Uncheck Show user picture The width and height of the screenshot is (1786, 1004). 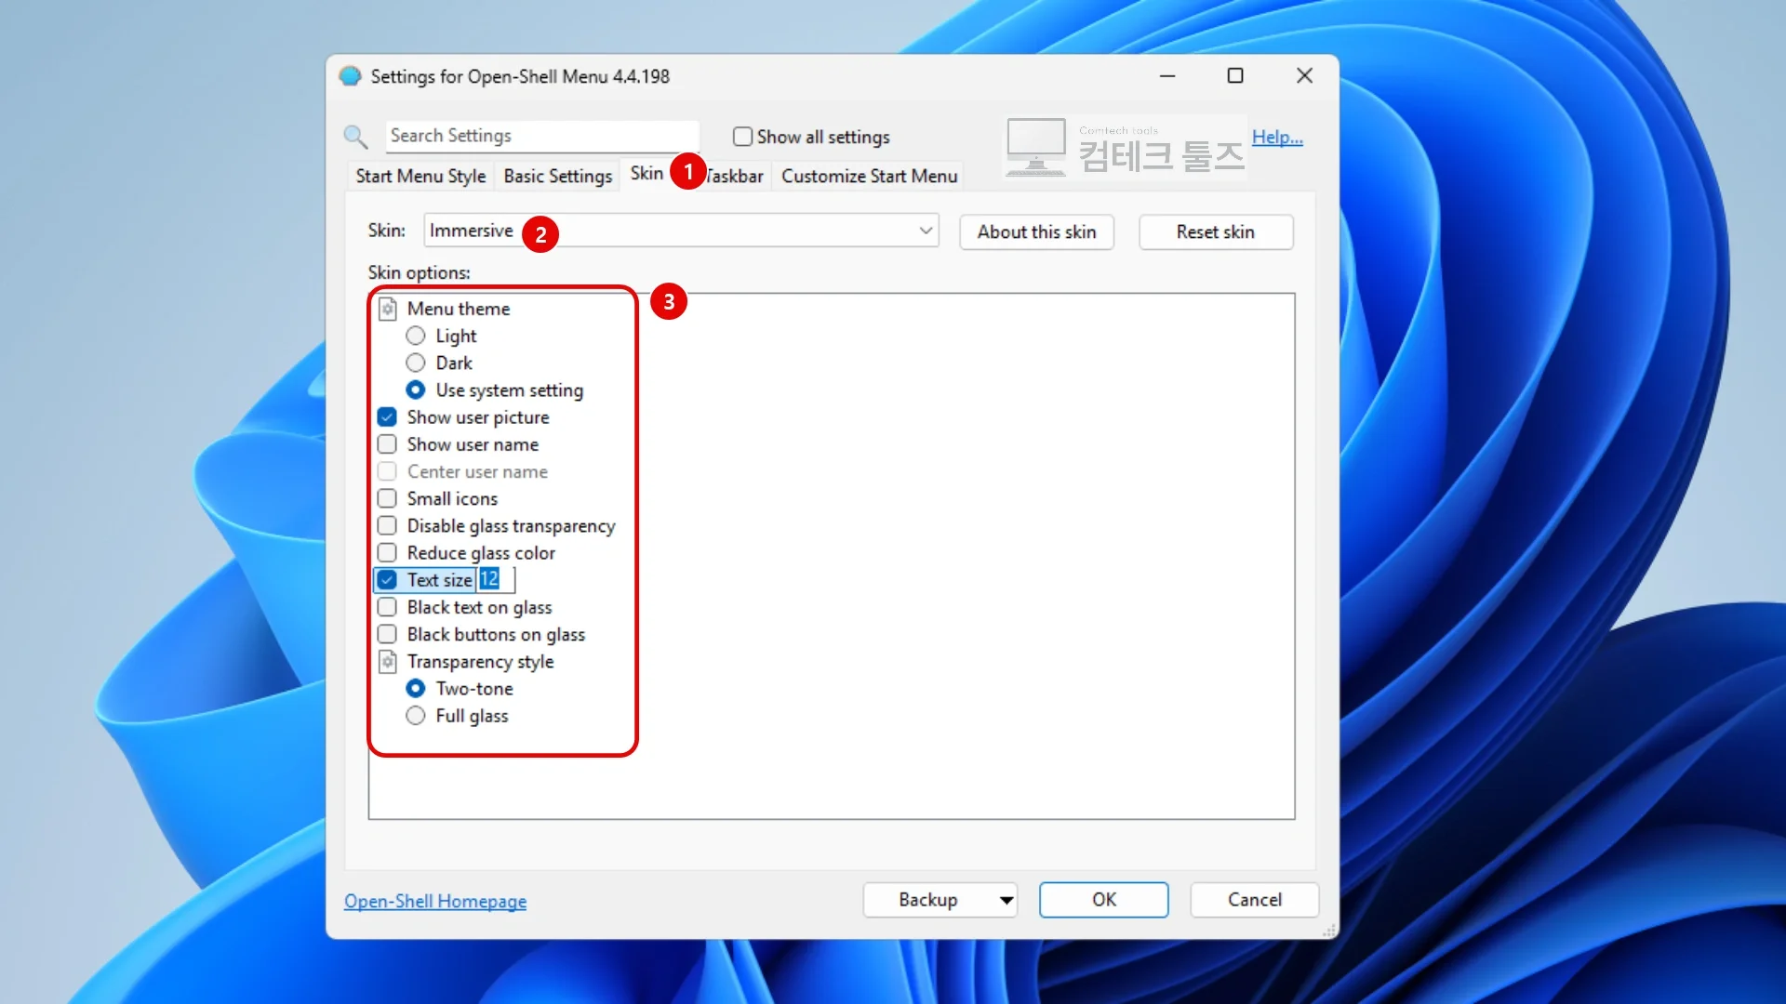click(x=387, y=417)
